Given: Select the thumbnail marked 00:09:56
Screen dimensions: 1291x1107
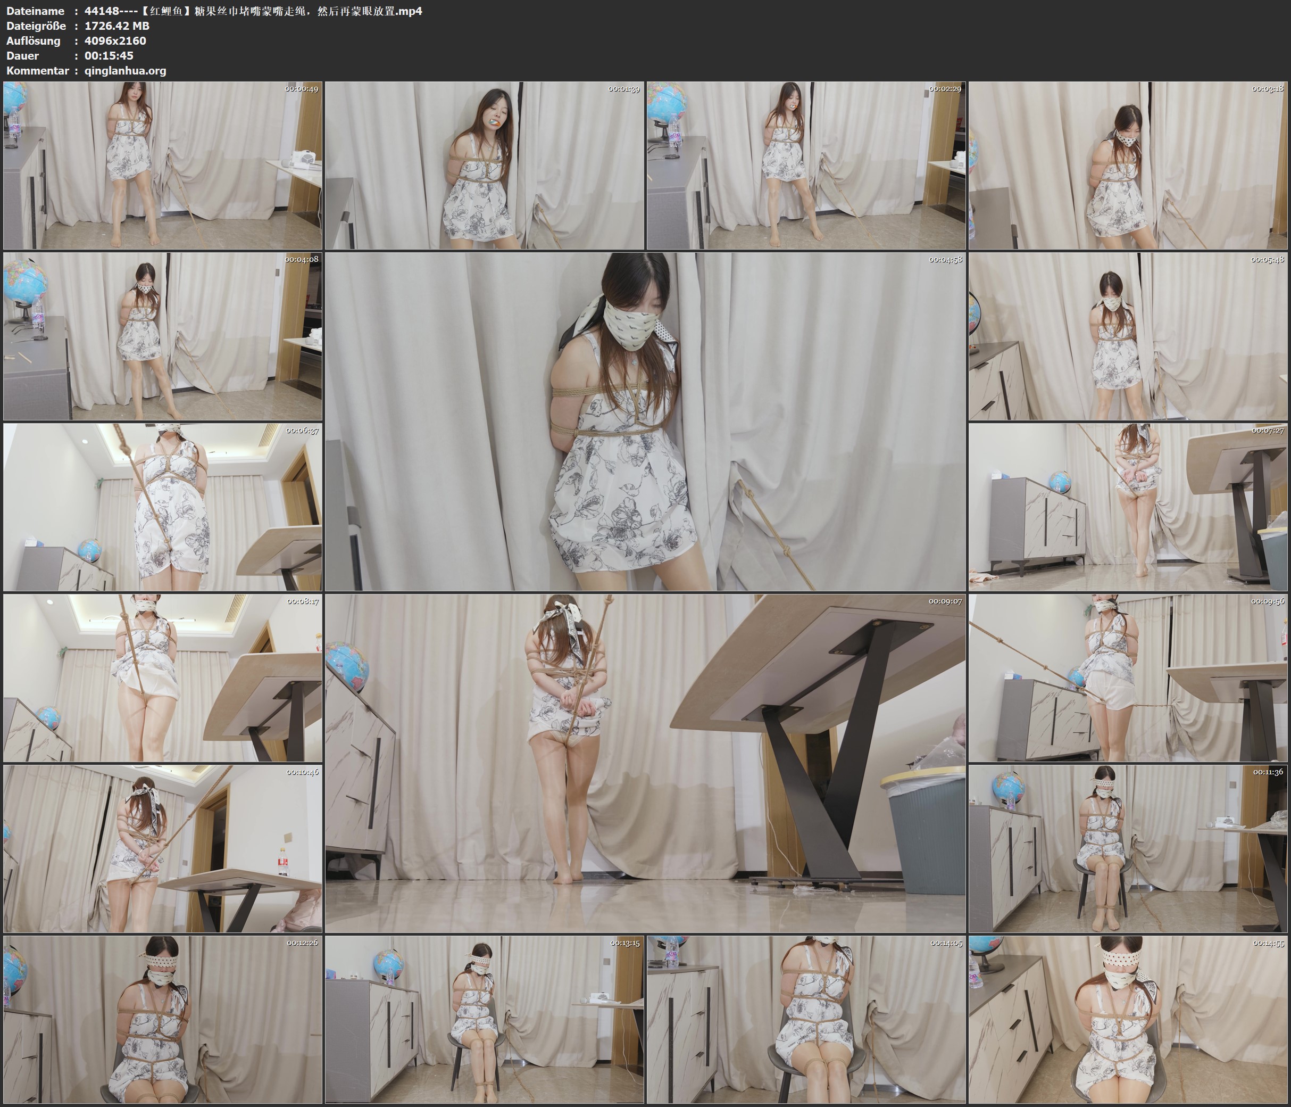Looking at the screenshot, I should click(x=1128, y=678).
